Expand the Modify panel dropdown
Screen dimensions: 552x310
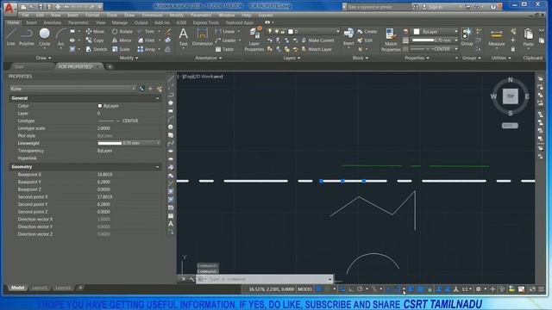(129, 58)
